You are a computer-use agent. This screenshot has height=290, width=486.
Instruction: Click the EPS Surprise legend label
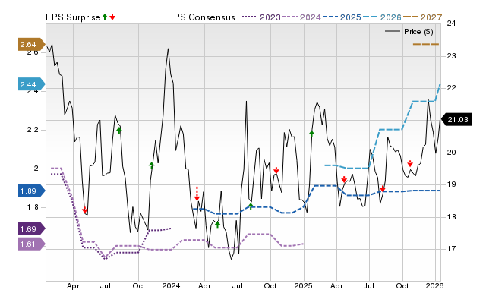(73, 17)
